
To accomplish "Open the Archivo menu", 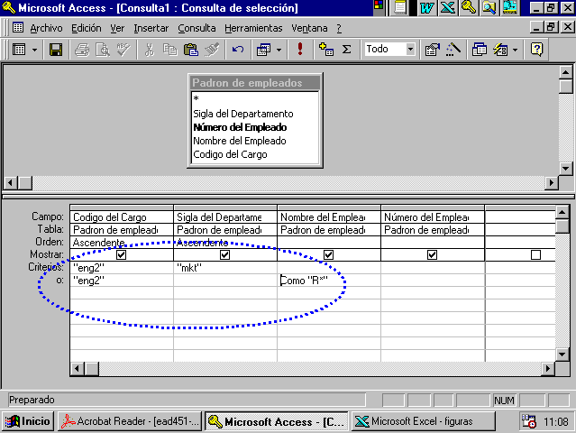I will coord(46,28).
